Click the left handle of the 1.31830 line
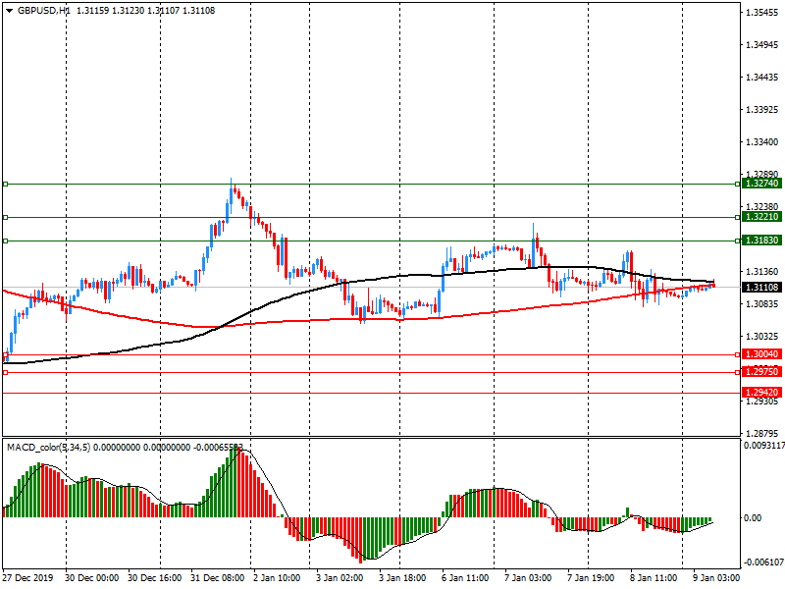 5,241
